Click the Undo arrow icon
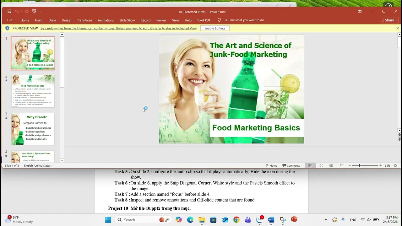This screenshot has width=402, height=226. point(17,12)
